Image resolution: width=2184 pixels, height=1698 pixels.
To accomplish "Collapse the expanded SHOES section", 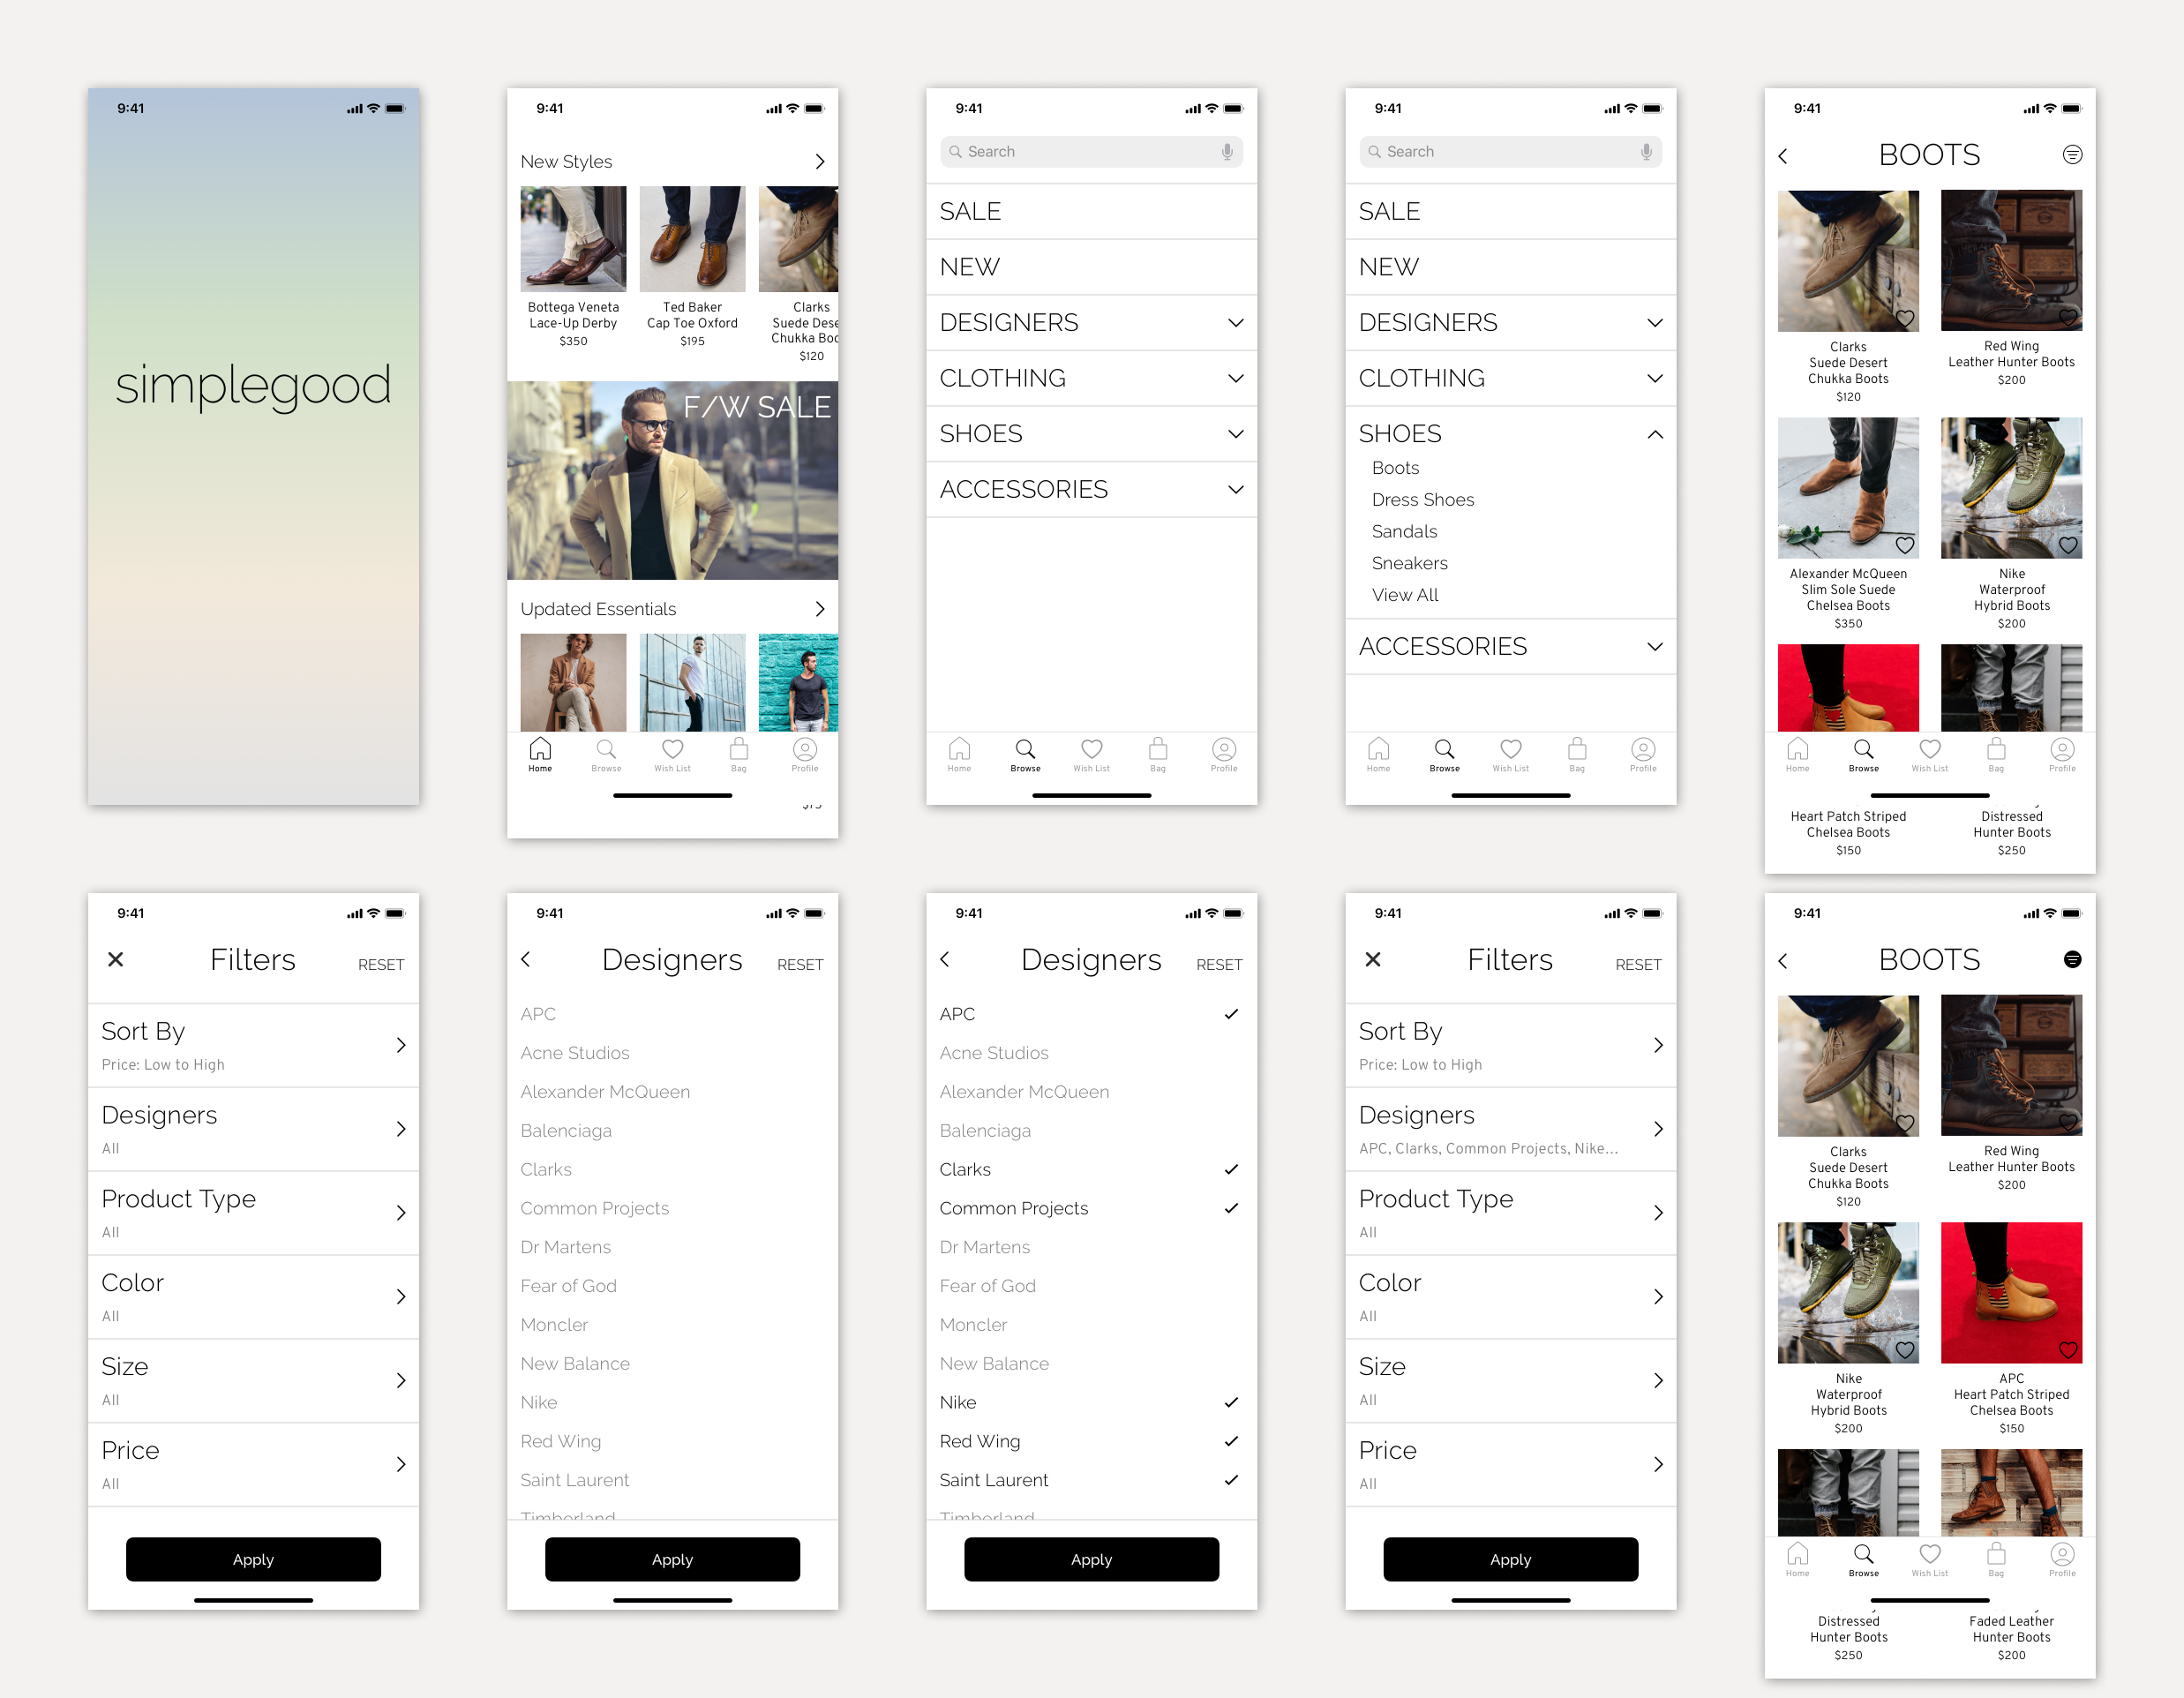I will [x=1655, y=434].
